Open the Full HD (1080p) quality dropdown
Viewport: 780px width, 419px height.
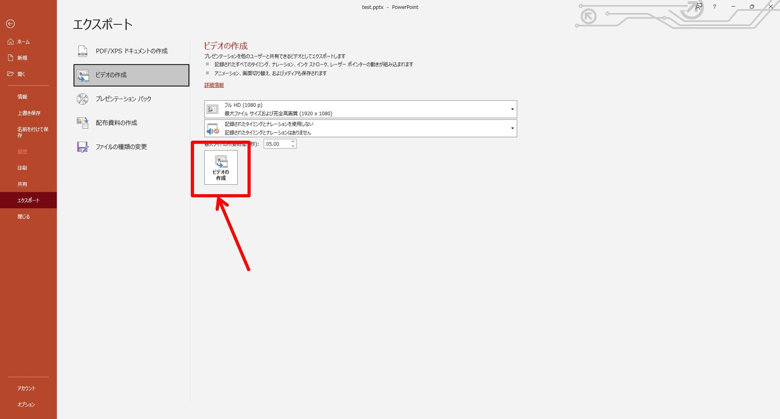[360, 109]
